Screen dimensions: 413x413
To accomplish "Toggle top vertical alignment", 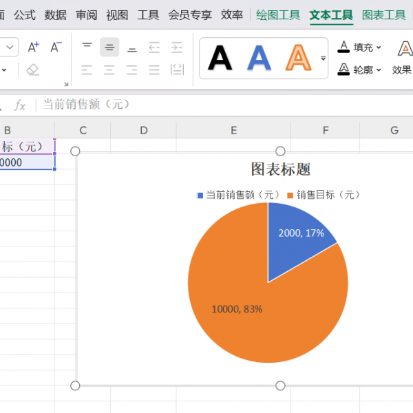I will tap(87, 47).
